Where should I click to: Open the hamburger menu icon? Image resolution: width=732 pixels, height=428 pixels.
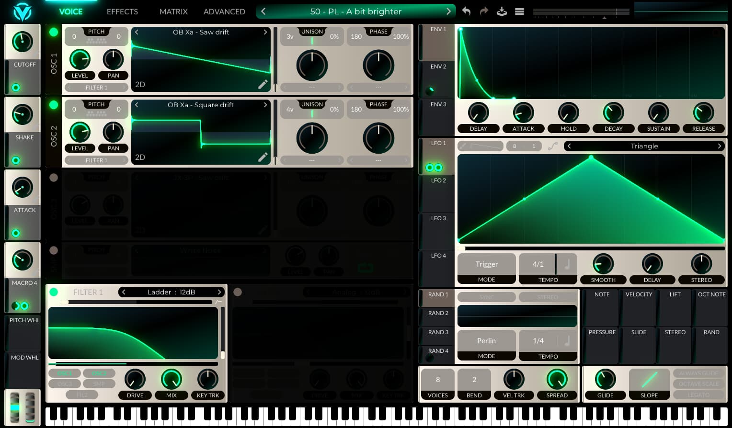[x=519, y=11]
